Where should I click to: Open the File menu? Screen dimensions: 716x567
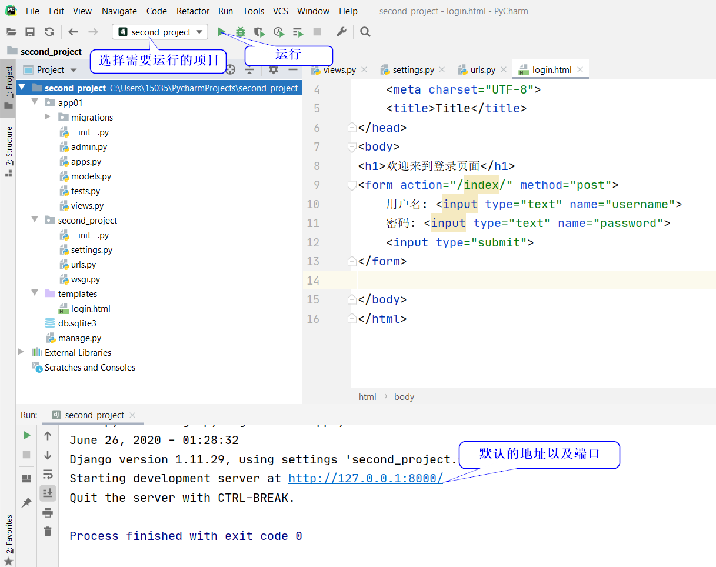33,11
